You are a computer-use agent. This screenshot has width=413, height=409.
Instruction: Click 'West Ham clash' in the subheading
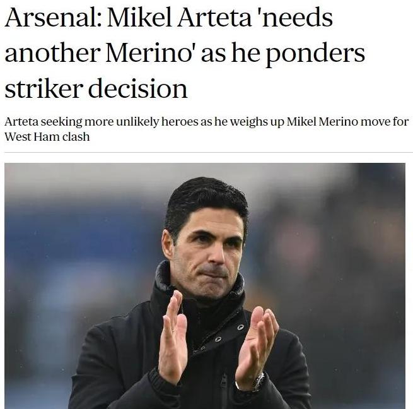point(47,136)
